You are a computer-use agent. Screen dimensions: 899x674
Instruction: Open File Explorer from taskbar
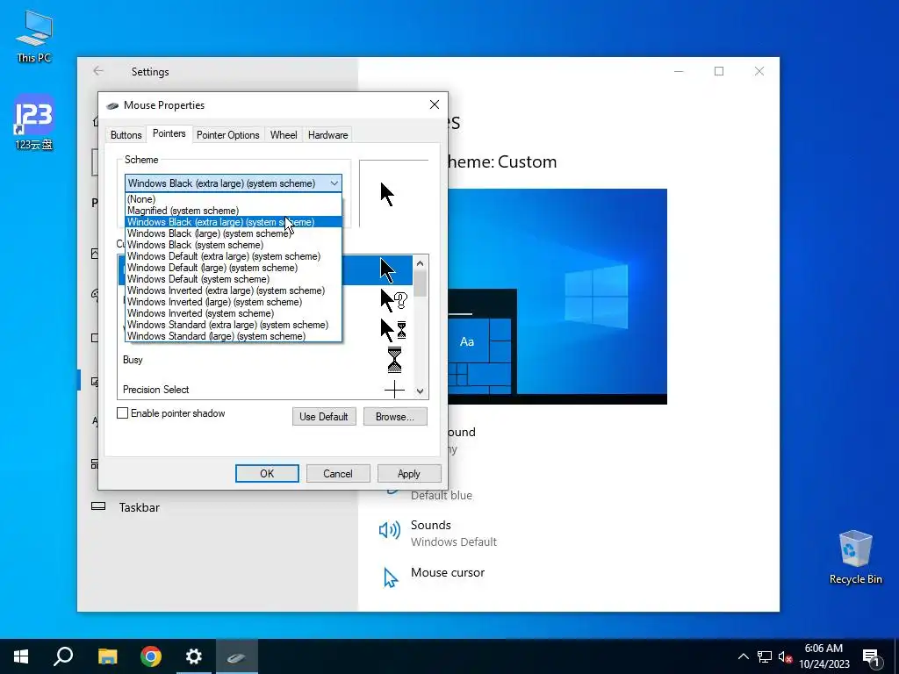pyautogui.click(x=107, y=656)
